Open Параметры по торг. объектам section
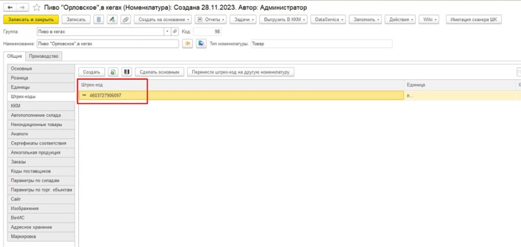 click(x=41, y=190)
